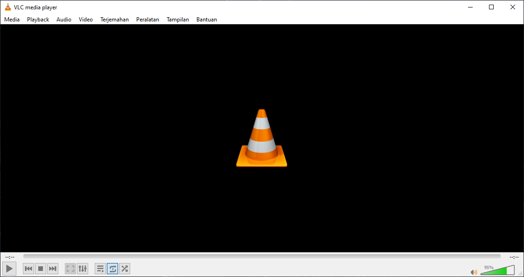
Task: Click the seek progress bar
Action: click(x=261, y=256)
